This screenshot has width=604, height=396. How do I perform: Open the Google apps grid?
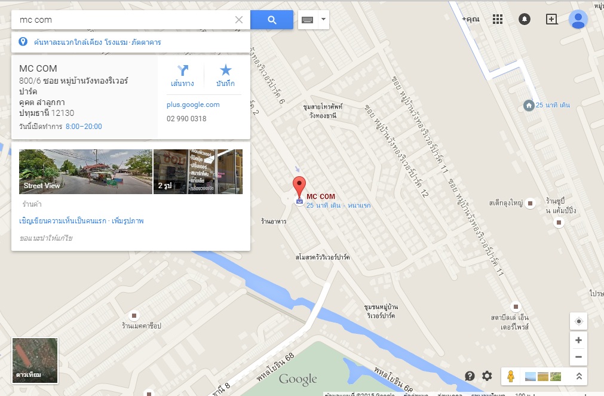pos(497,19)
